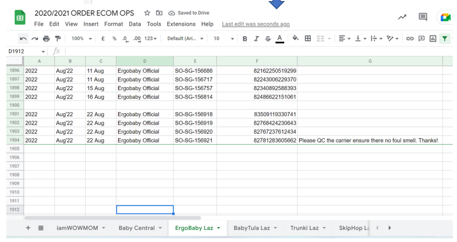Viewport: 457px width, 242px height.
Task: Open text wrapping dropdown
Action: pyautogui.click(x=376, y=38)
